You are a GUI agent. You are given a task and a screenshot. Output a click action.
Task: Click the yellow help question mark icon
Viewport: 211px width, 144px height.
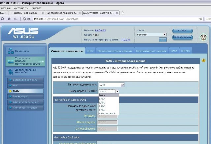[204, 60]
